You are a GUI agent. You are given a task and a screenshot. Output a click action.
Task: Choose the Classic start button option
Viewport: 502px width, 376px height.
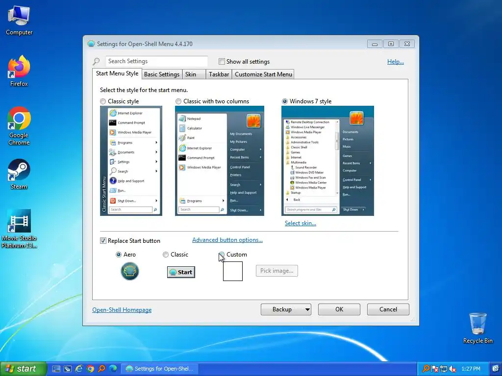click(x=175, y=255)
